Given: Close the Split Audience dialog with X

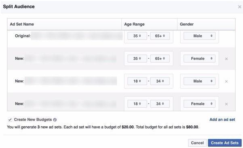Looking at the screenshot, I should coord(240,7).
